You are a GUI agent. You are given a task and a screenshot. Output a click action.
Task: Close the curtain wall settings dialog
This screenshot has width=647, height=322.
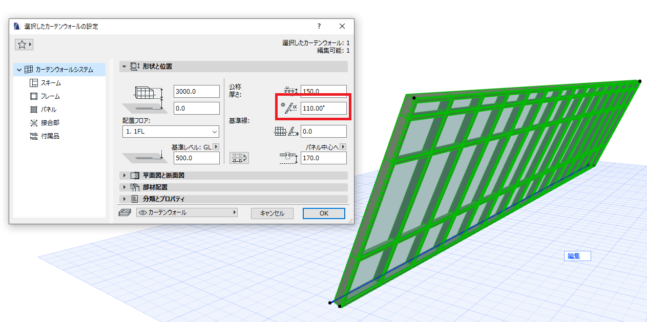tap(342, 26)
